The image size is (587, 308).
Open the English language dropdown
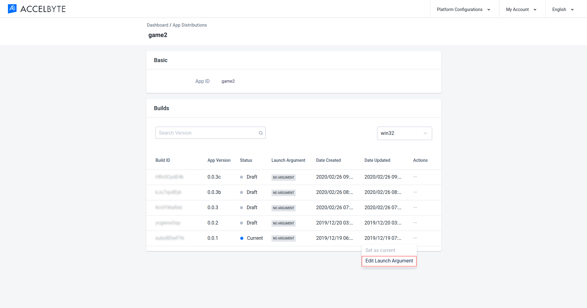pyautogui.click(x=563, y=9)
